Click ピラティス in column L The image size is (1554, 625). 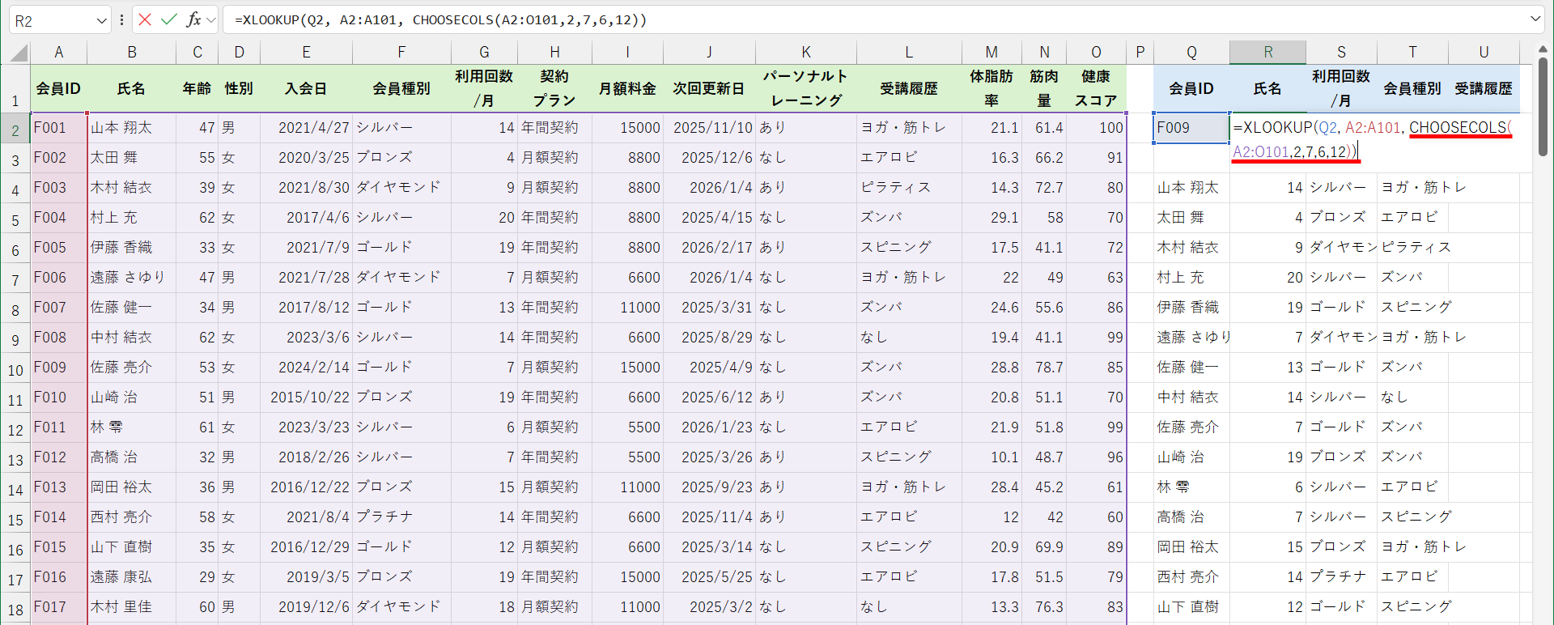point(895,188)
